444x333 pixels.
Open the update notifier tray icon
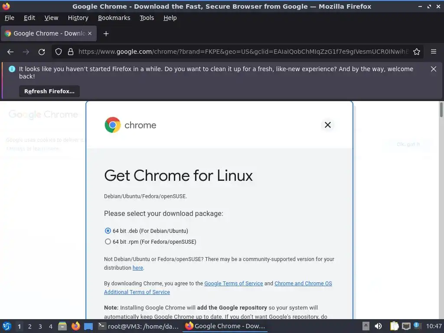[x=417, y=326]
